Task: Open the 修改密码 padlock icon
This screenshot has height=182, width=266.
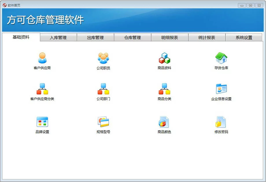Action: coord(221,122)
